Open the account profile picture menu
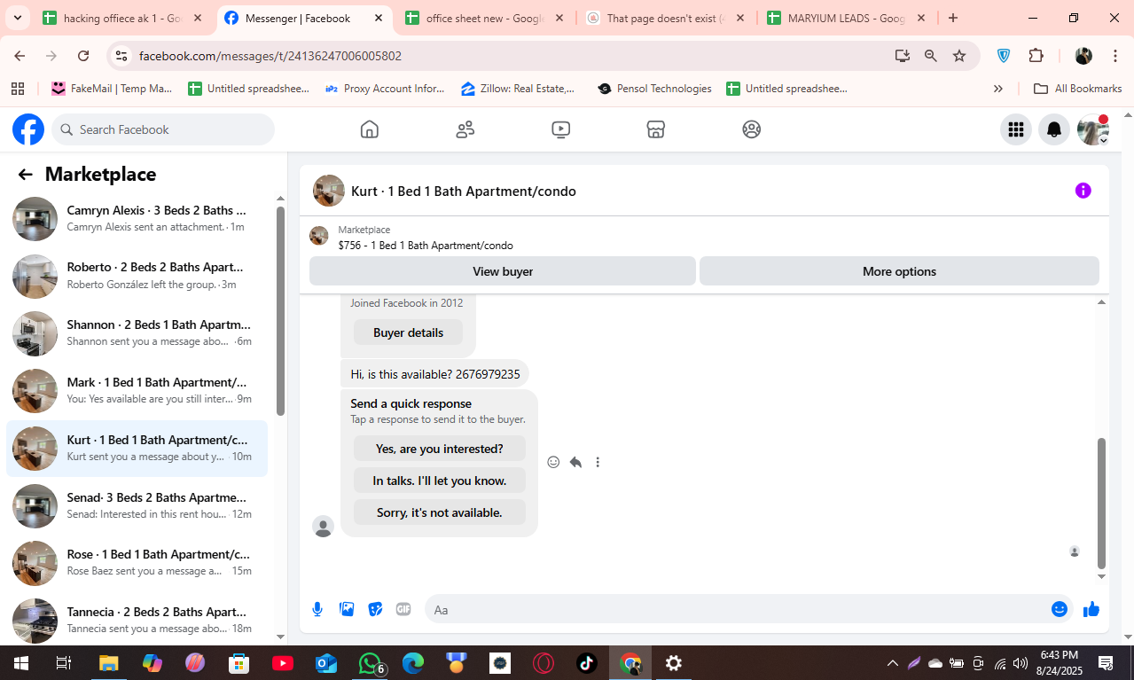 1092,129
